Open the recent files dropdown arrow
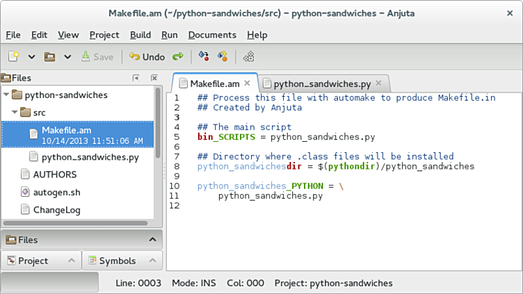Screen dimensions: 523x294 (x=67, y=57)
